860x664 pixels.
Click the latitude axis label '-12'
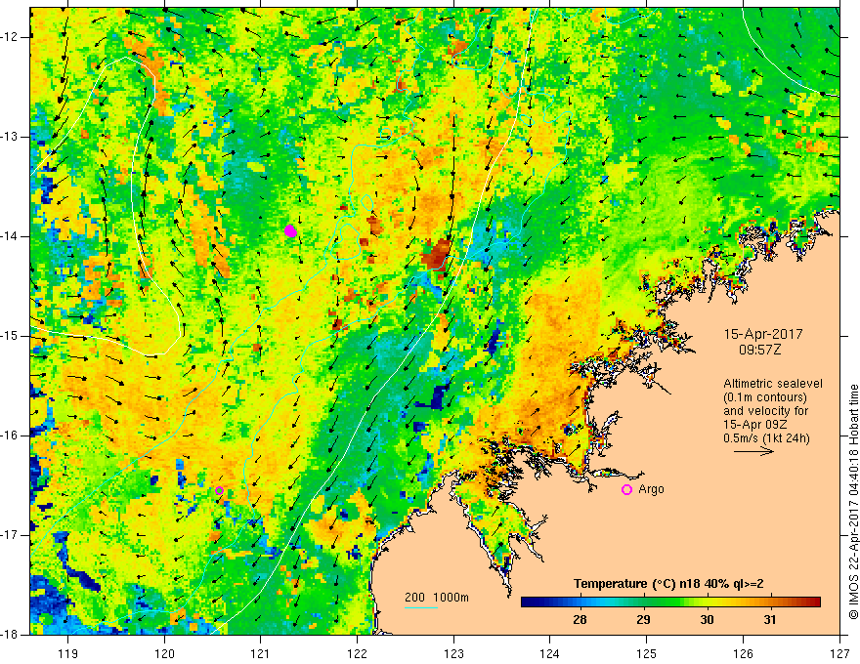pyautogui.click(x=10, y=37)
